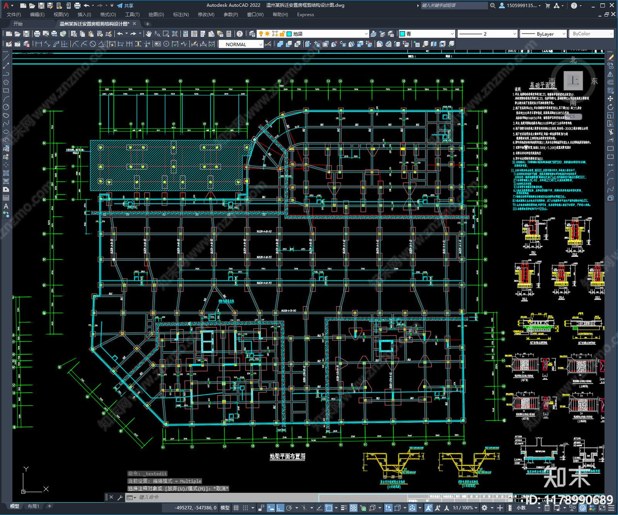Click the Match Properties brush icon
618x515 pixels.
(109, 34)
